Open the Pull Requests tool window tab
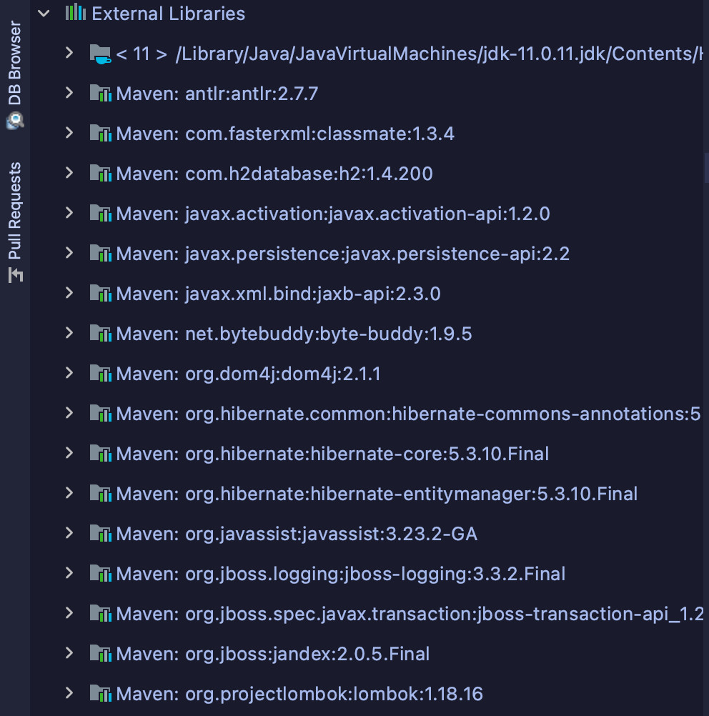Viewport: 709px width, 716px height. coord(14,211)
